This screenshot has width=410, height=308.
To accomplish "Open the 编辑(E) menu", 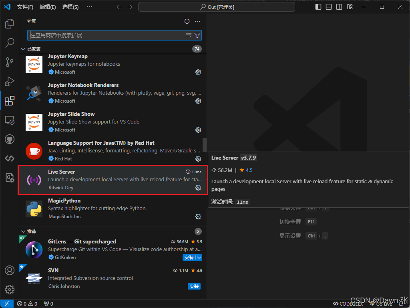I will click(48, 7).
